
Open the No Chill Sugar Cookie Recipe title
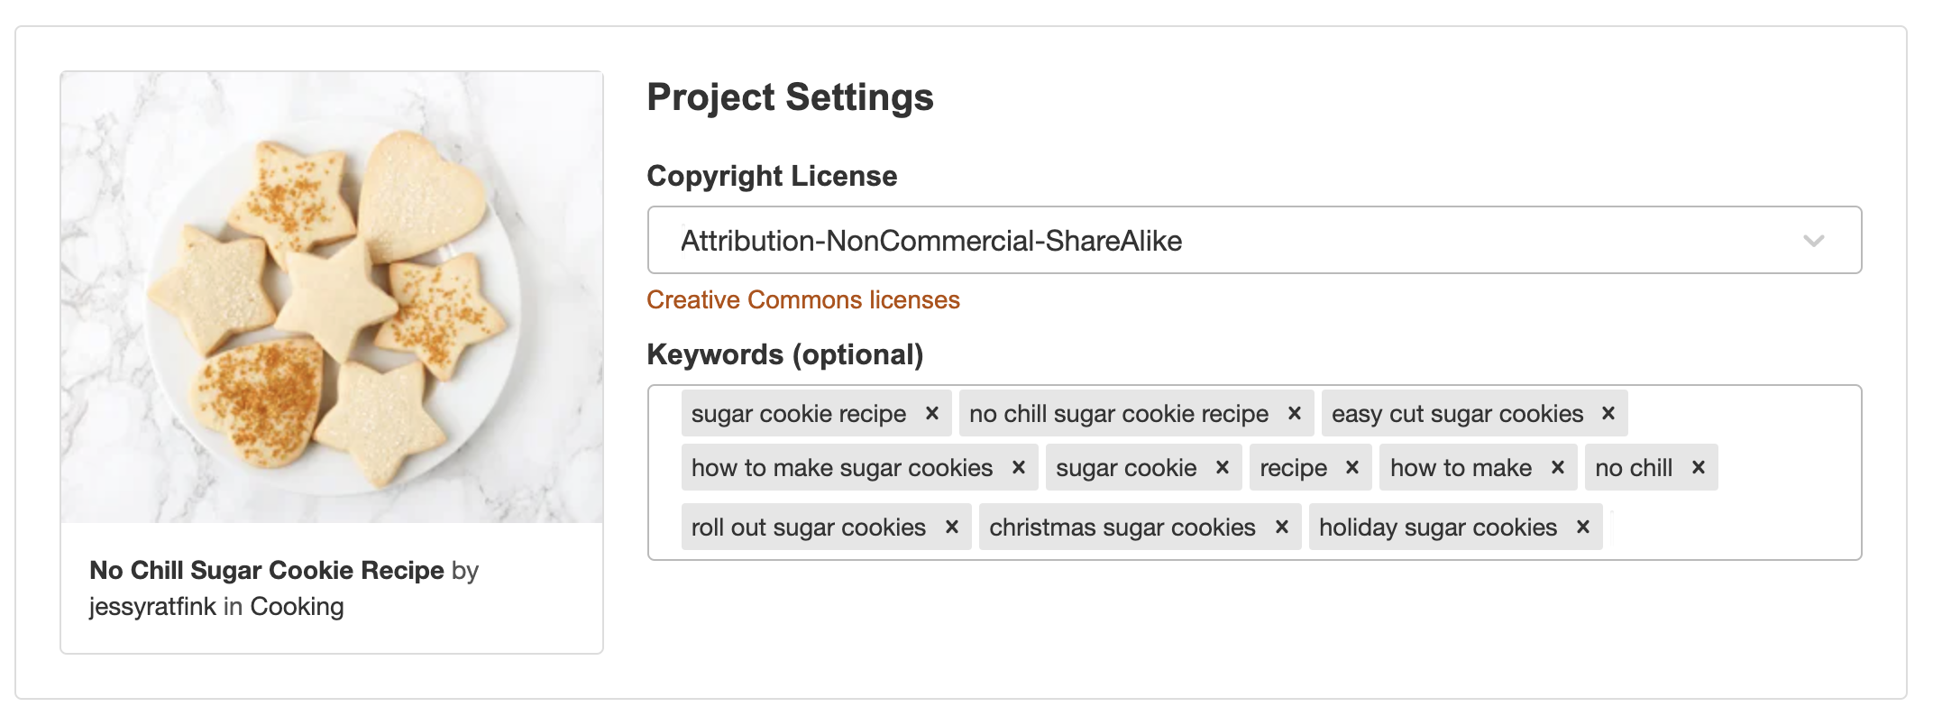(x=267, y=570)
